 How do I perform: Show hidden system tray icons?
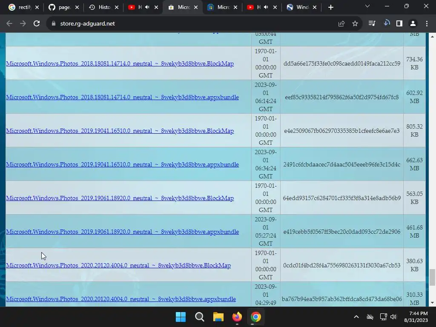356,317
